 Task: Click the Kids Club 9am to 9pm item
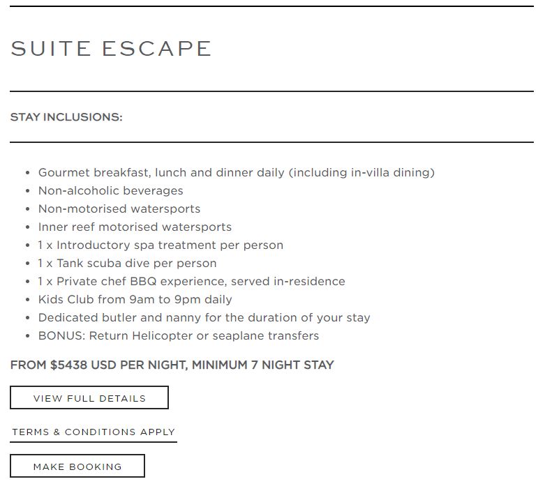tap(135, 299)
